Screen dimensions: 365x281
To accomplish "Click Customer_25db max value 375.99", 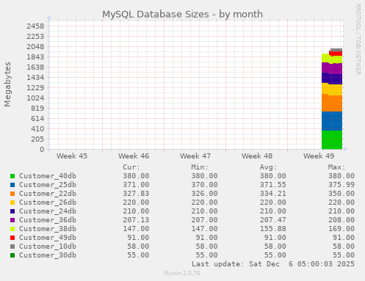I will coord(341,185).
